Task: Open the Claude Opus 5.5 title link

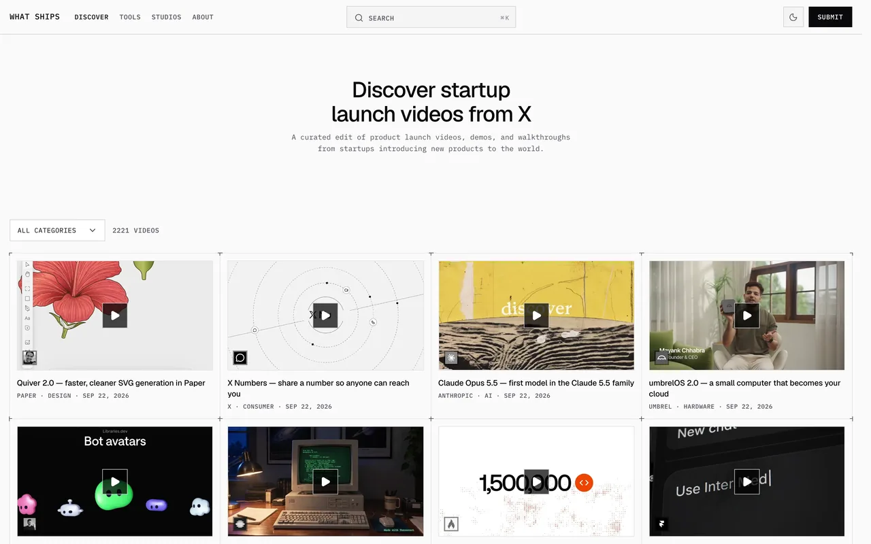Action: (x=536, y=383)
